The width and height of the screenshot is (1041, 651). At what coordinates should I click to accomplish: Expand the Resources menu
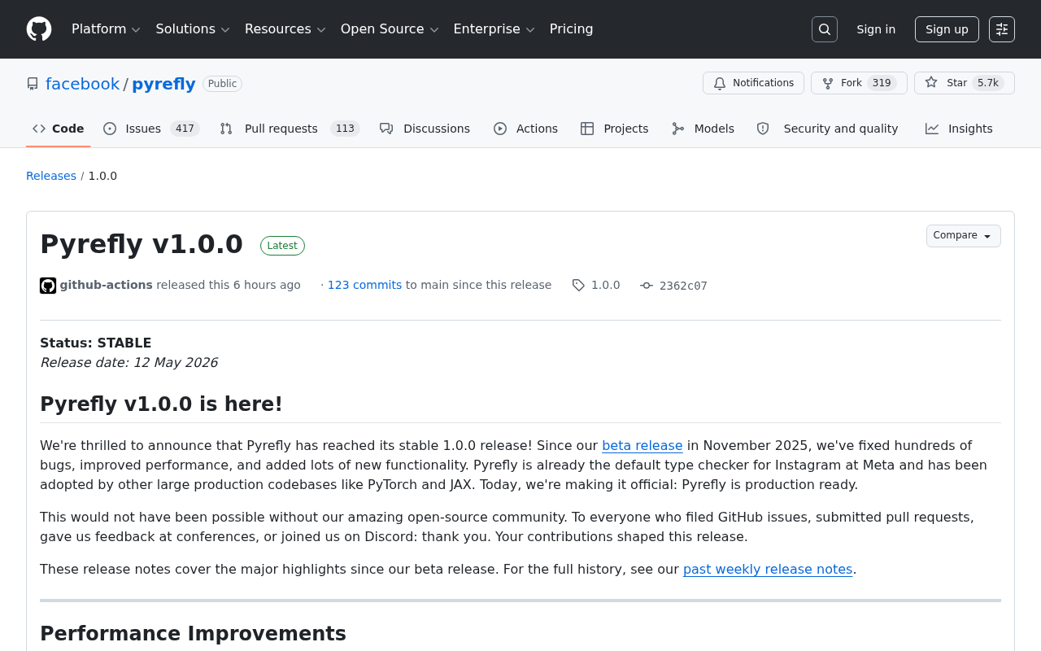click(285, 29)
